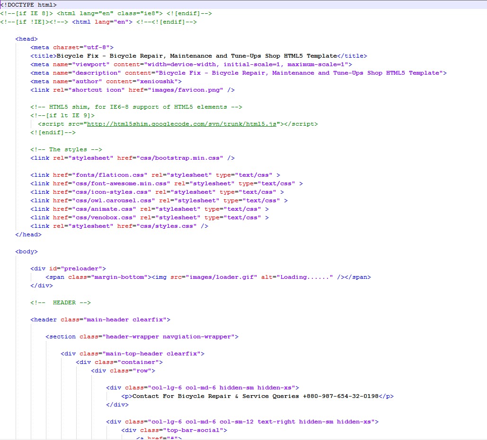Click the fonts/flaticon.css link line
487x440 pixels.
click(x=155, y=175)
